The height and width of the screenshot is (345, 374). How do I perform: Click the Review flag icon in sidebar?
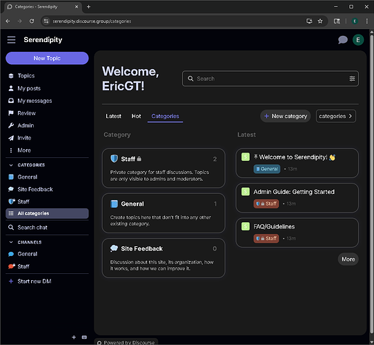11,113
